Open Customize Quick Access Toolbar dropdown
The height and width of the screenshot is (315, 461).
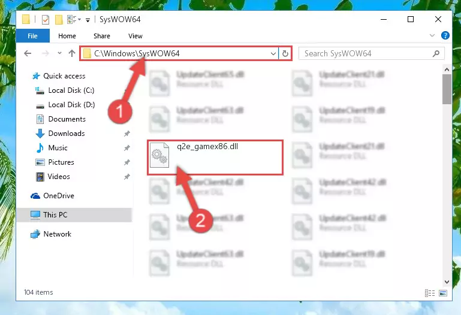pyautogui.click(x=88, y=20)
